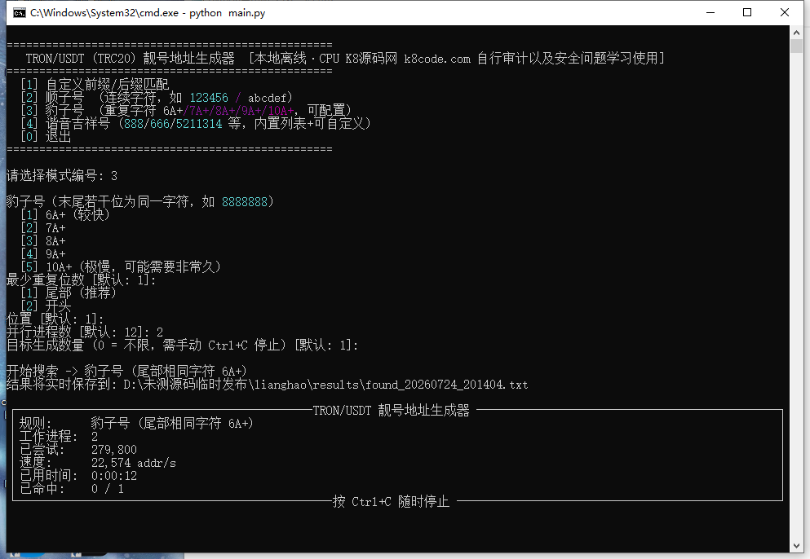Click the '最少重复位数 [默认: 1]' prompt
This screenshot has height=559, width=810.
81,279
